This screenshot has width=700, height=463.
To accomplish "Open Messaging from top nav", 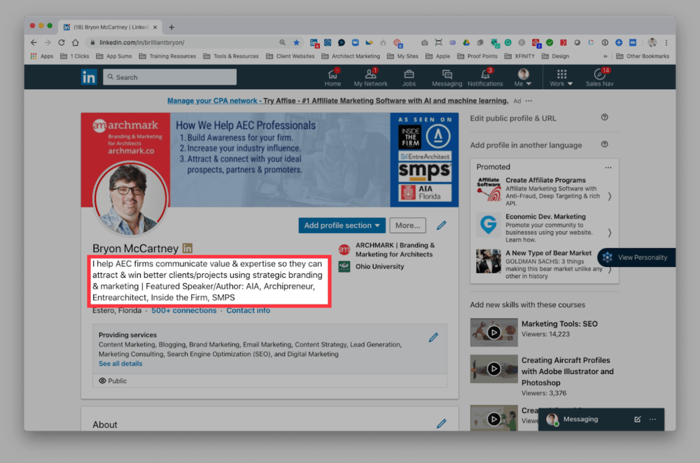I will click(x=447, y=77).
